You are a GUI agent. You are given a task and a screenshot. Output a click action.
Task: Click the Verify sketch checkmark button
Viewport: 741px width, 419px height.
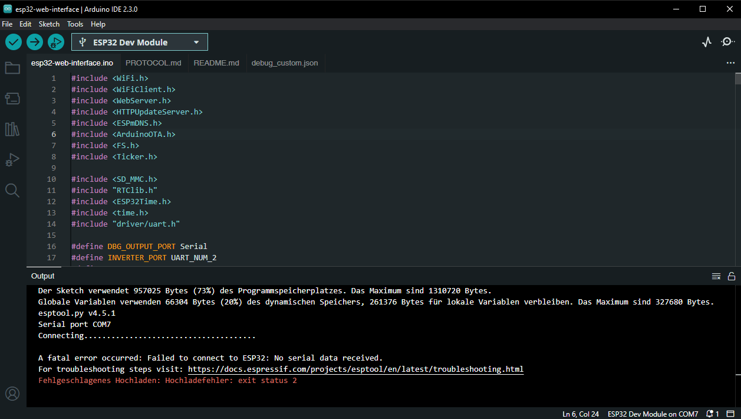14,42
